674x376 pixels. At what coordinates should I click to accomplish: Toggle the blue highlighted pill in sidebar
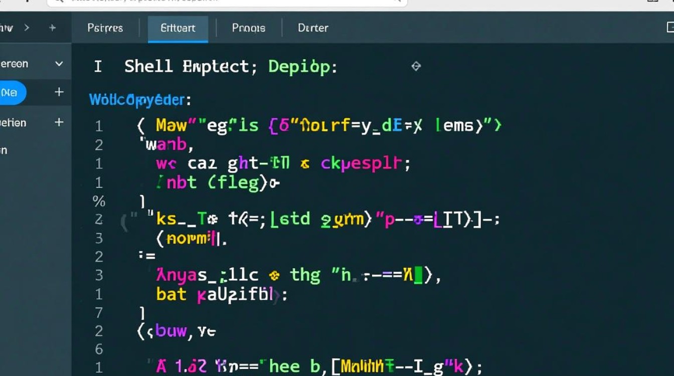click(11, 93)
